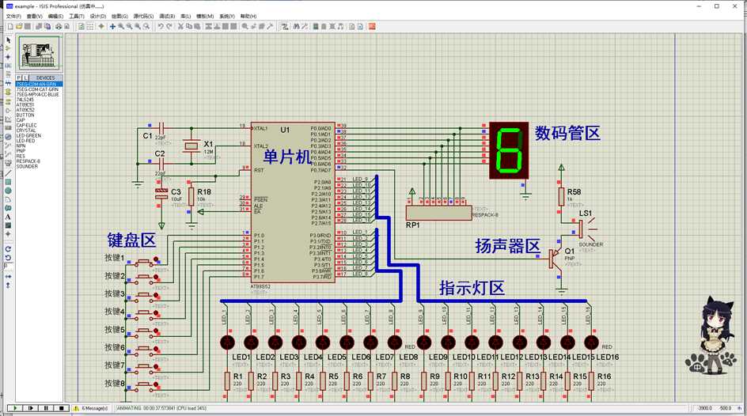Click the Stop simulation button

click(x=61, y=408)
